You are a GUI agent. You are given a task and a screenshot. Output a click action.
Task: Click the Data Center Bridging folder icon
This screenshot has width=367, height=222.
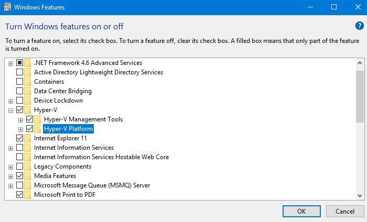coord(27,91)
